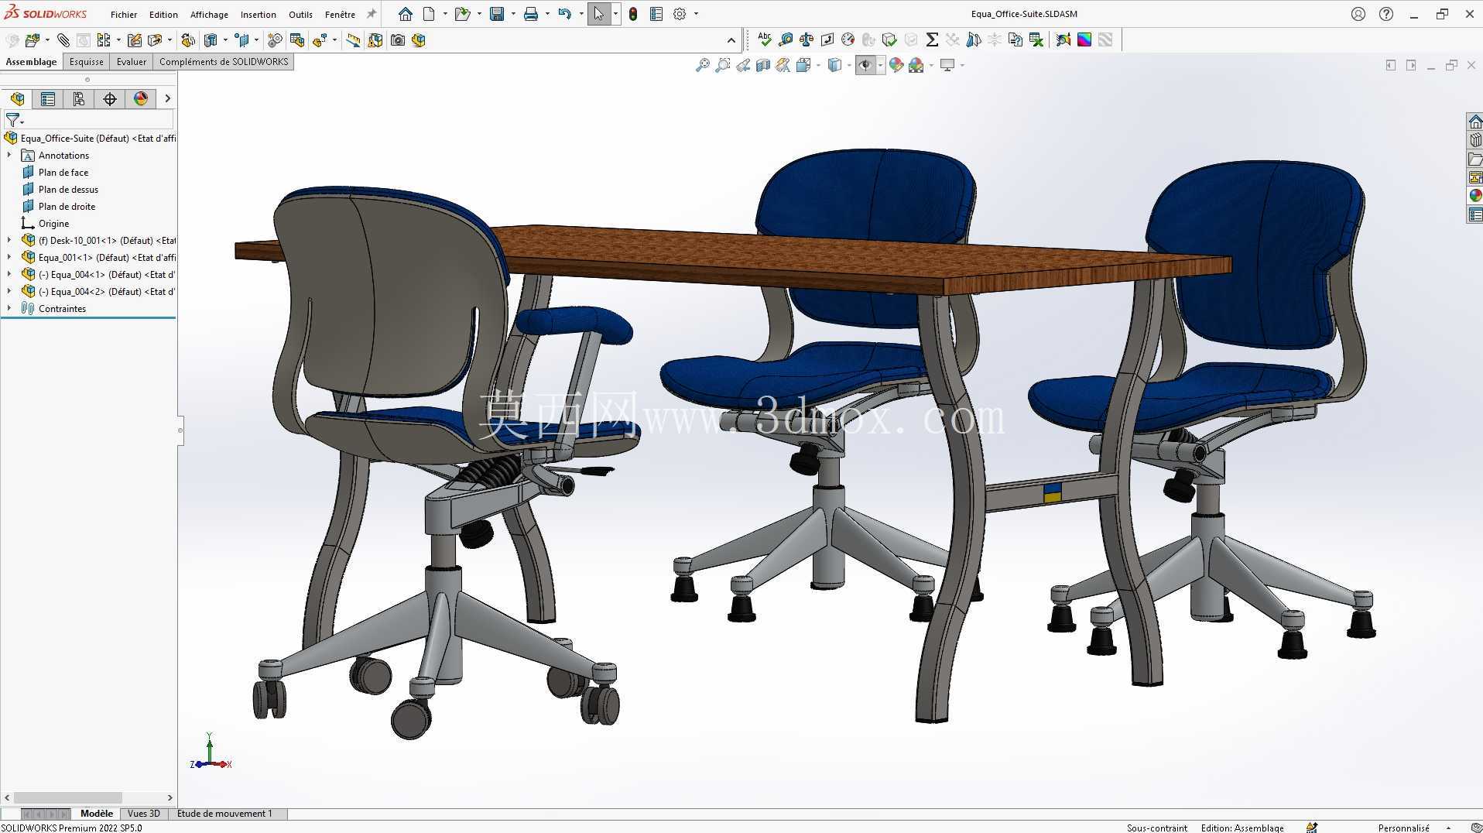Click the Exploded View icon
Screen dimensions: 1483x833
(x=320, y=40)
